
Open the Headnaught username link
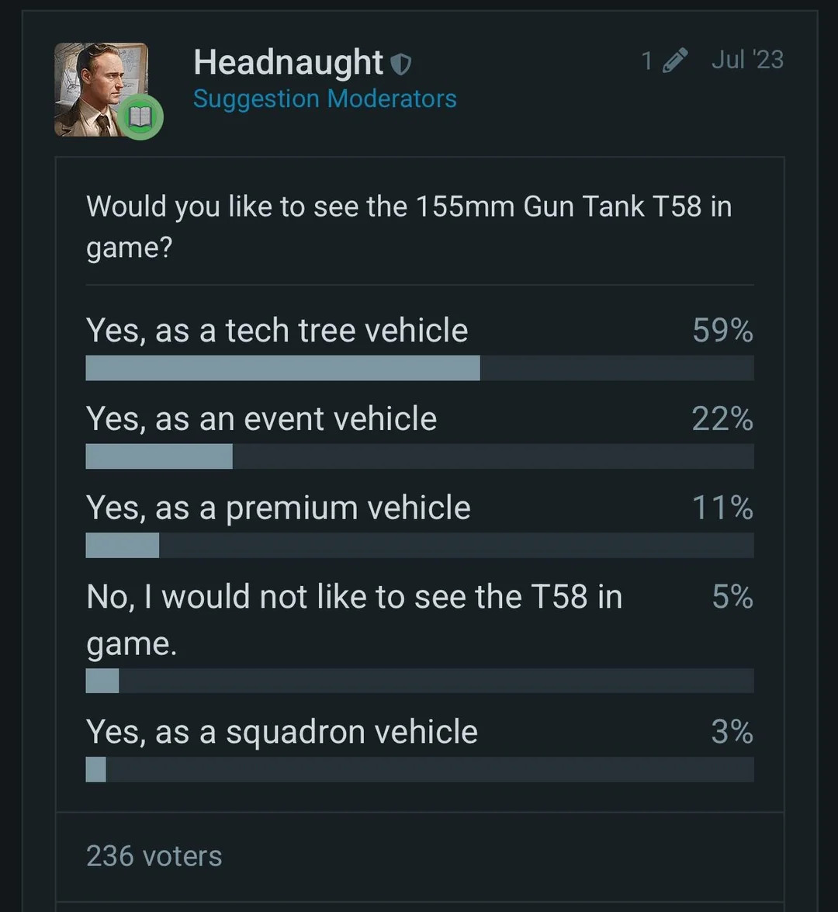click(288, 62)
